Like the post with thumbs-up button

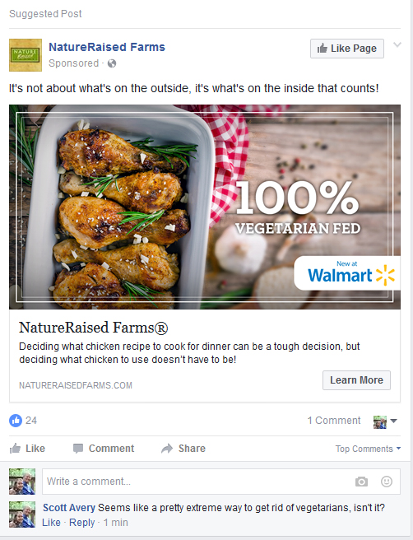pyautogui.click(x=27, y=449)
